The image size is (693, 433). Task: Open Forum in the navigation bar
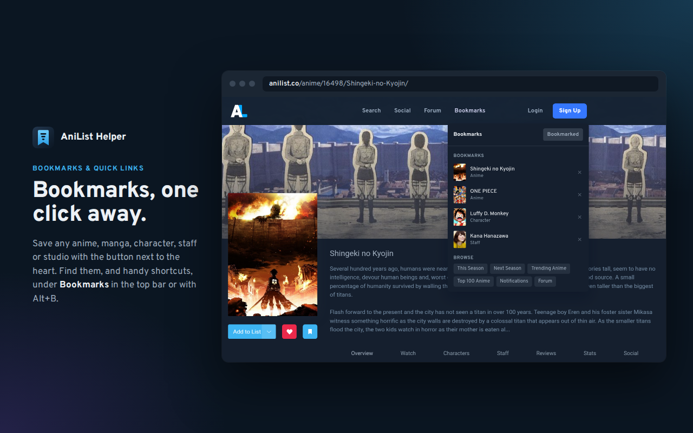tap(433, 110)
